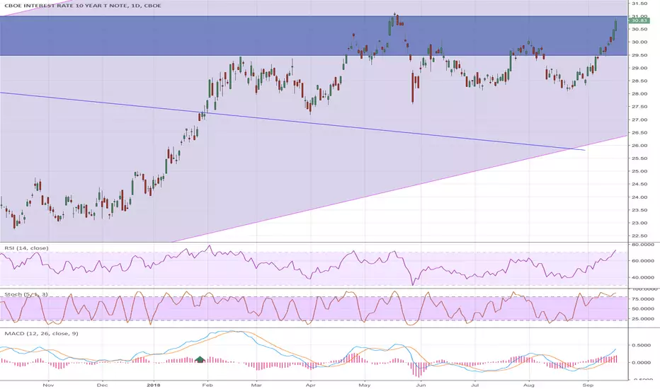The width and height of the screenshot is (660, 389).
Task: Click the 31.50 price axis label
Action: (x=639, y=4)
